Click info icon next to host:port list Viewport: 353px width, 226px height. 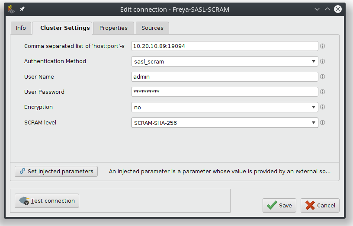(322, 46)
